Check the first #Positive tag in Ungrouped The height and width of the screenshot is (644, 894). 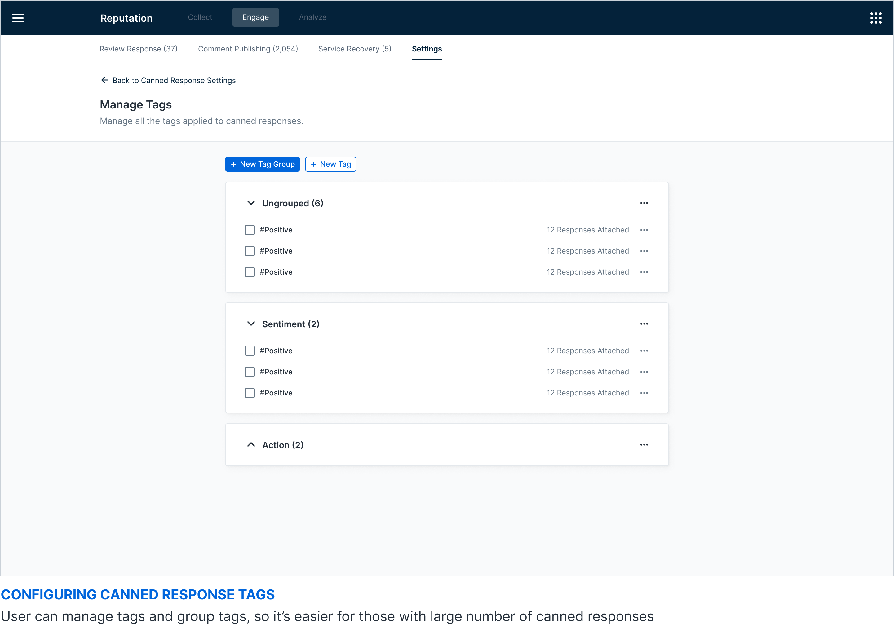(x=250, y=230)
